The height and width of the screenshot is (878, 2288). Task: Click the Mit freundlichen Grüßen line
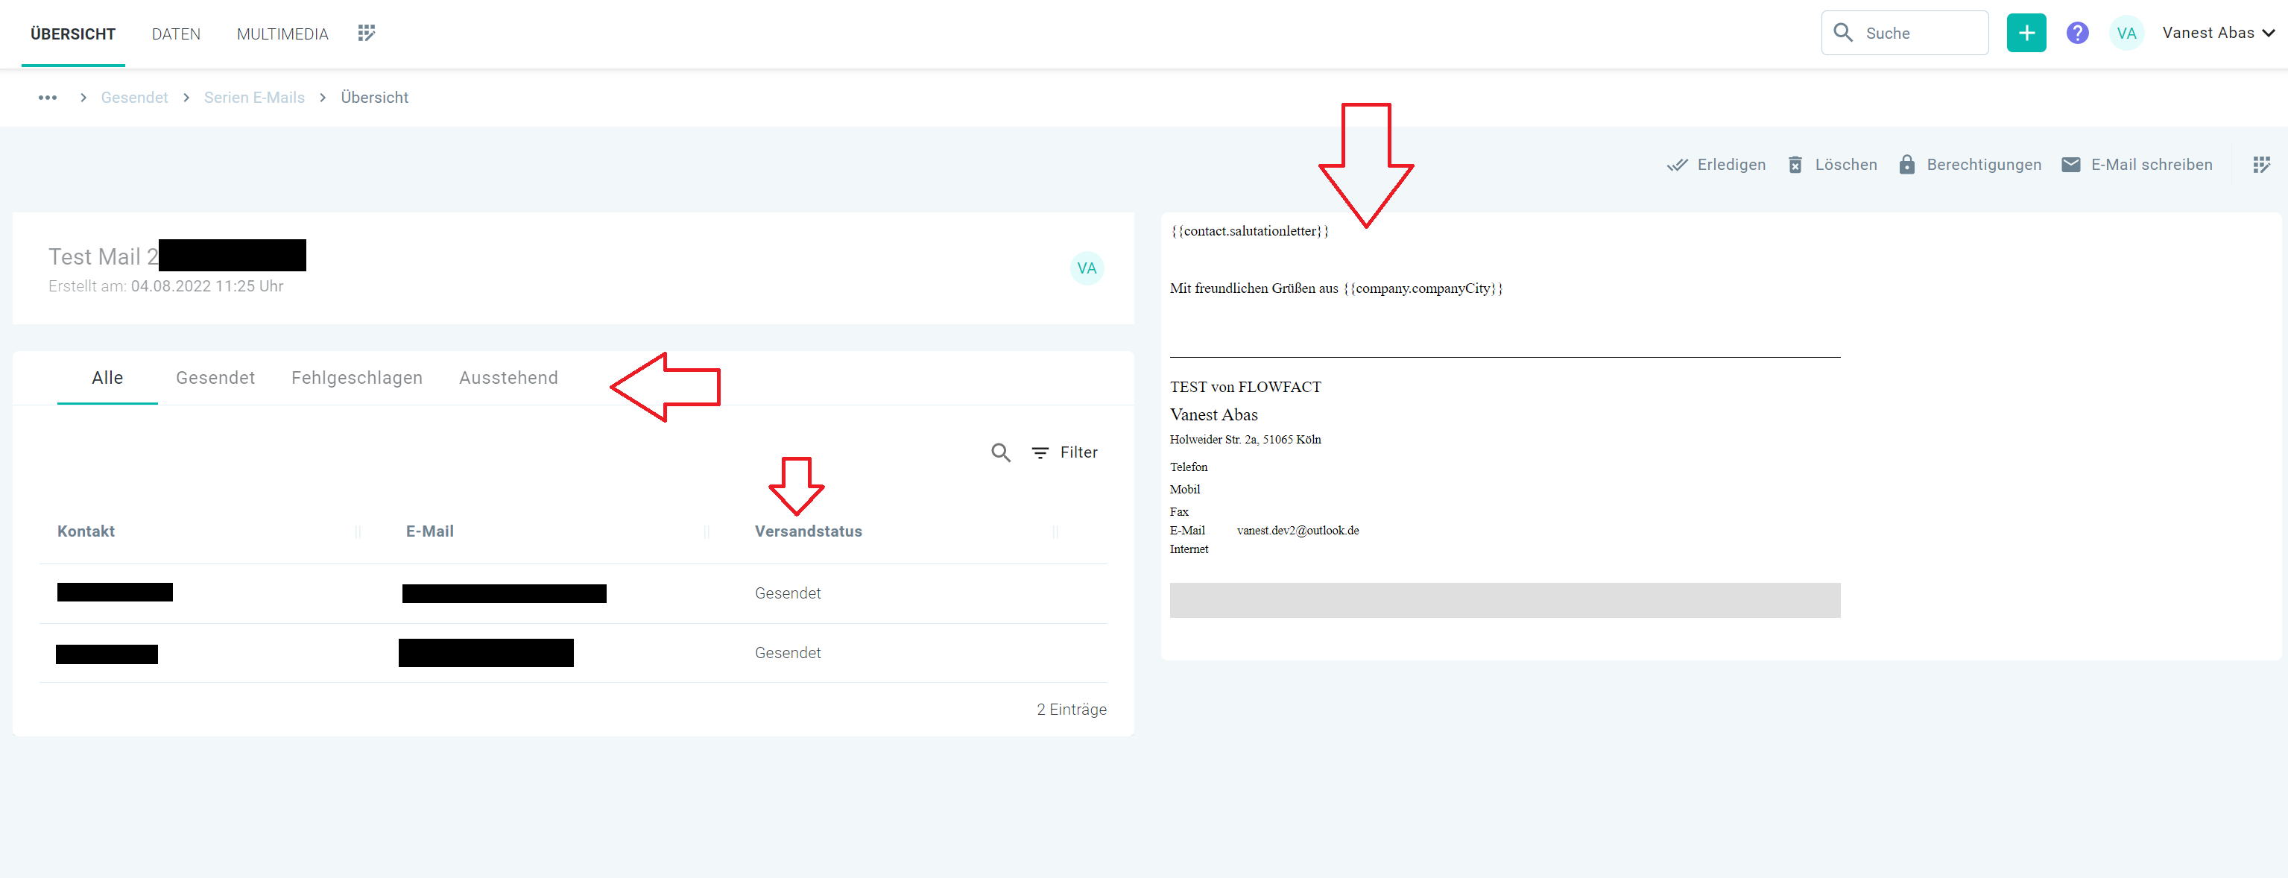point(1336,289)
